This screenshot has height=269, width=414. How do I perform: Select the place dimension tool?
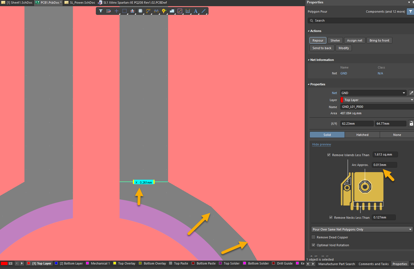click(188, 11)
